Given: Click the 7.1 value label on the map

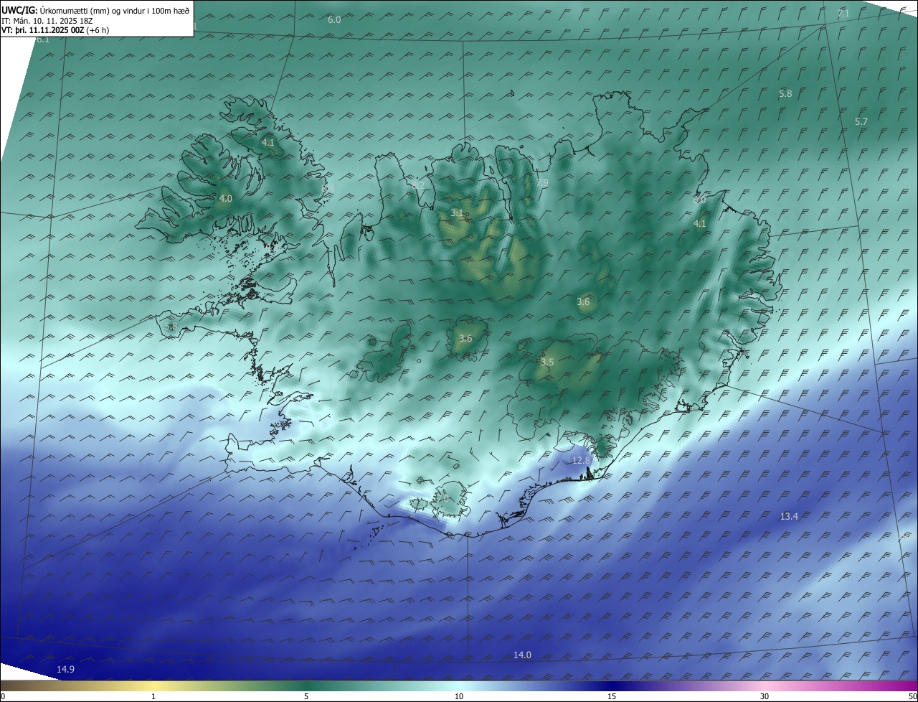Looking at the screenshot, I should (x=843, y=14).
